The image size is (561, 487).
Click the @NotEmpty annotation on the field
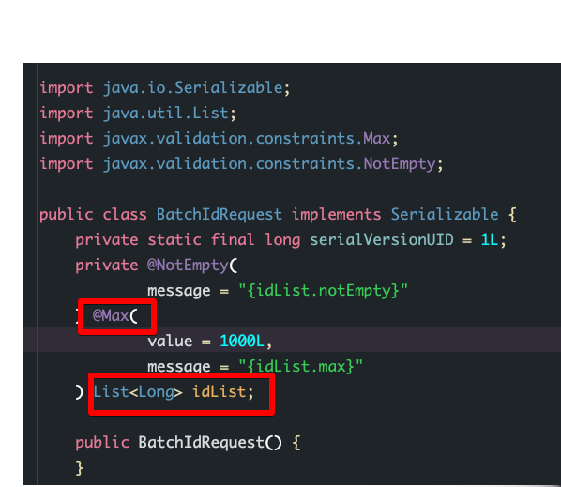(188, 266)
